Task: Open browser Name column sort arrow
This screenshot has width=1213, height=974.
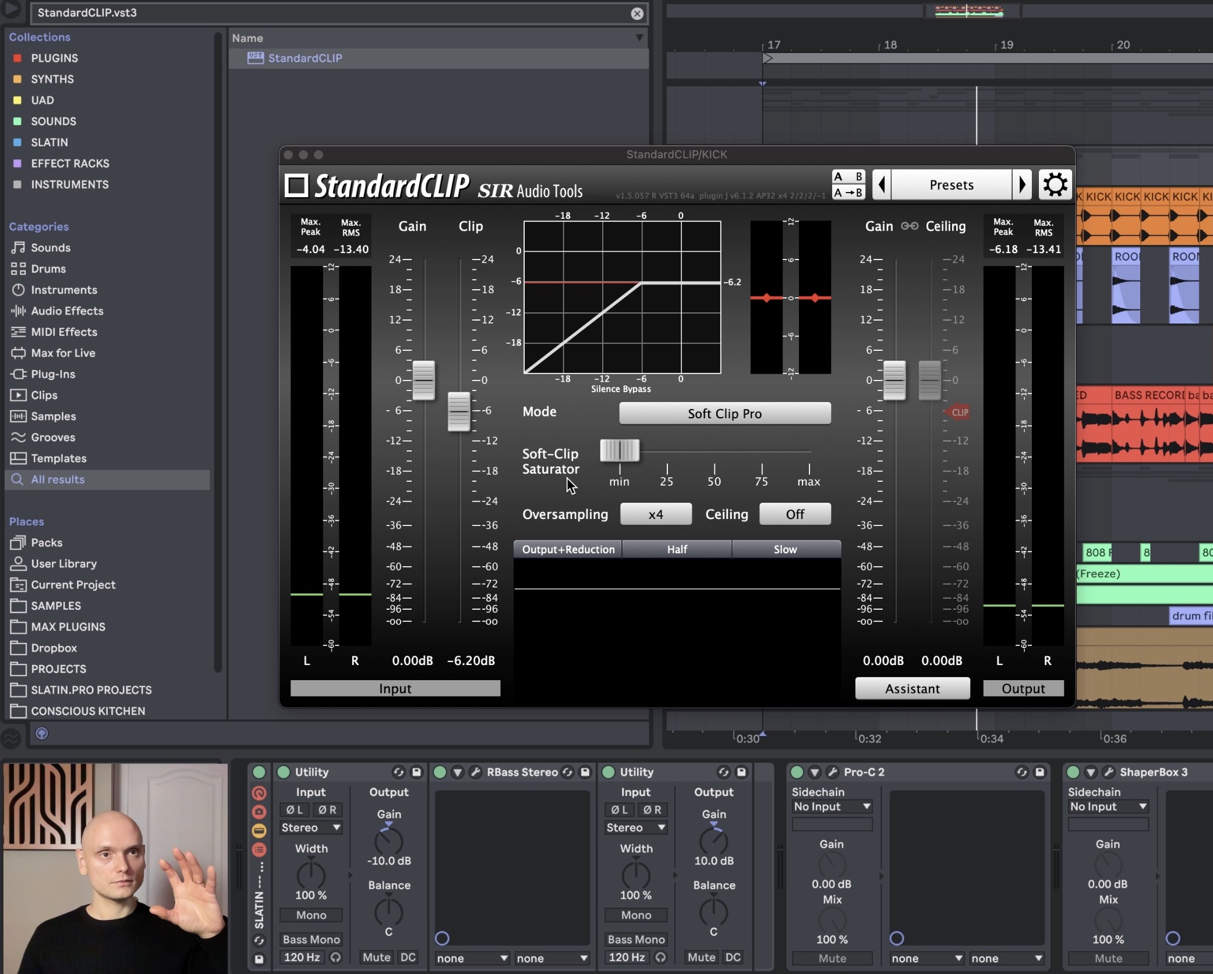Action: click(x=639, y=38)
